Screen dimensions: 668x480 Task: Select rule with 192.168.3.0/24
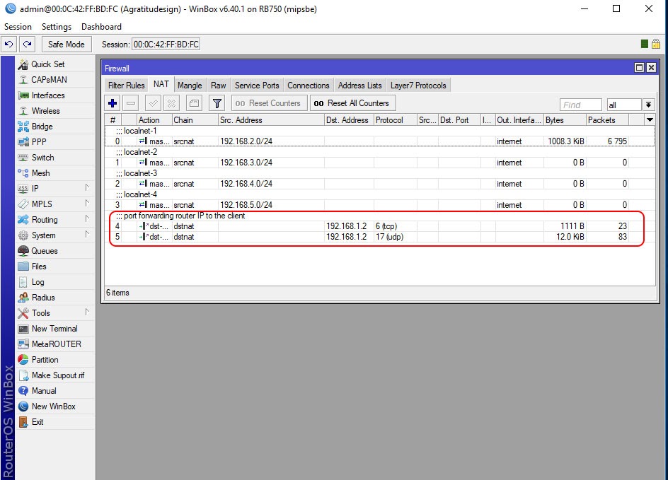(x=379, y=163)
